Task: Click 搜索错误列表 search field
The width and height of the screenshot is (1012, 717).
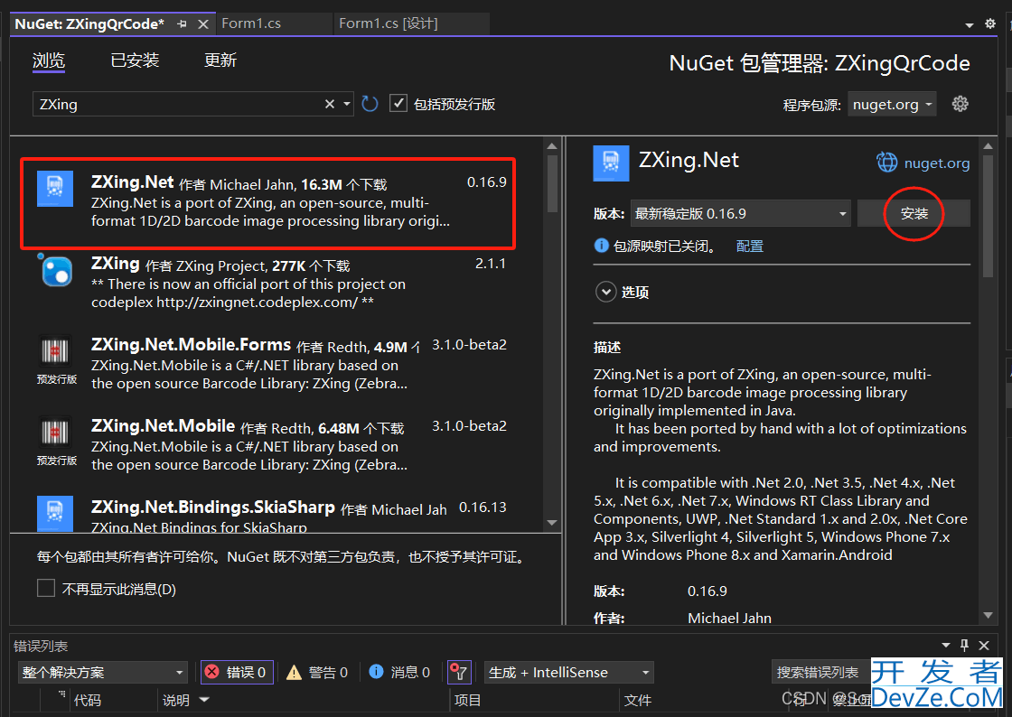Action: pos(820,673)
